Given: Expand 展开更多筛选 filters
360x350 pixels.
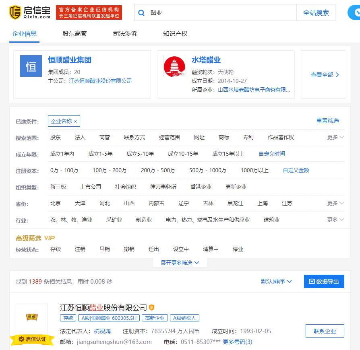Looking at the screenshot, I should [x=180, y=263].
